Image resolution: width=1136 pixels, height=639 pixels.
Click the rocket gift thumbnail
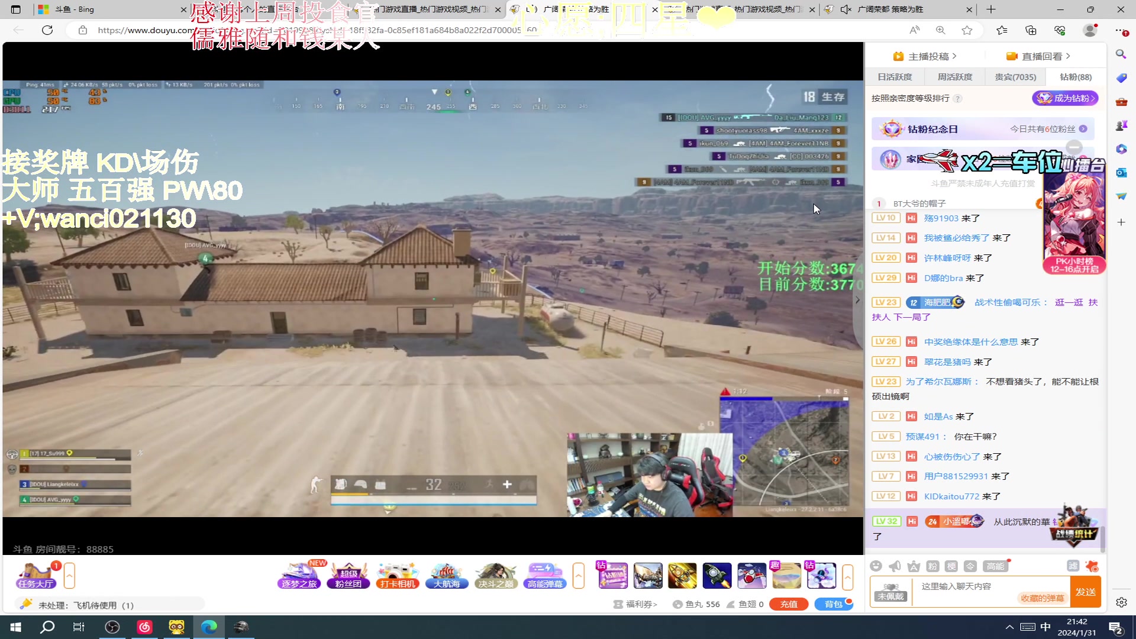pyautogui.click(x=717, y=576)
